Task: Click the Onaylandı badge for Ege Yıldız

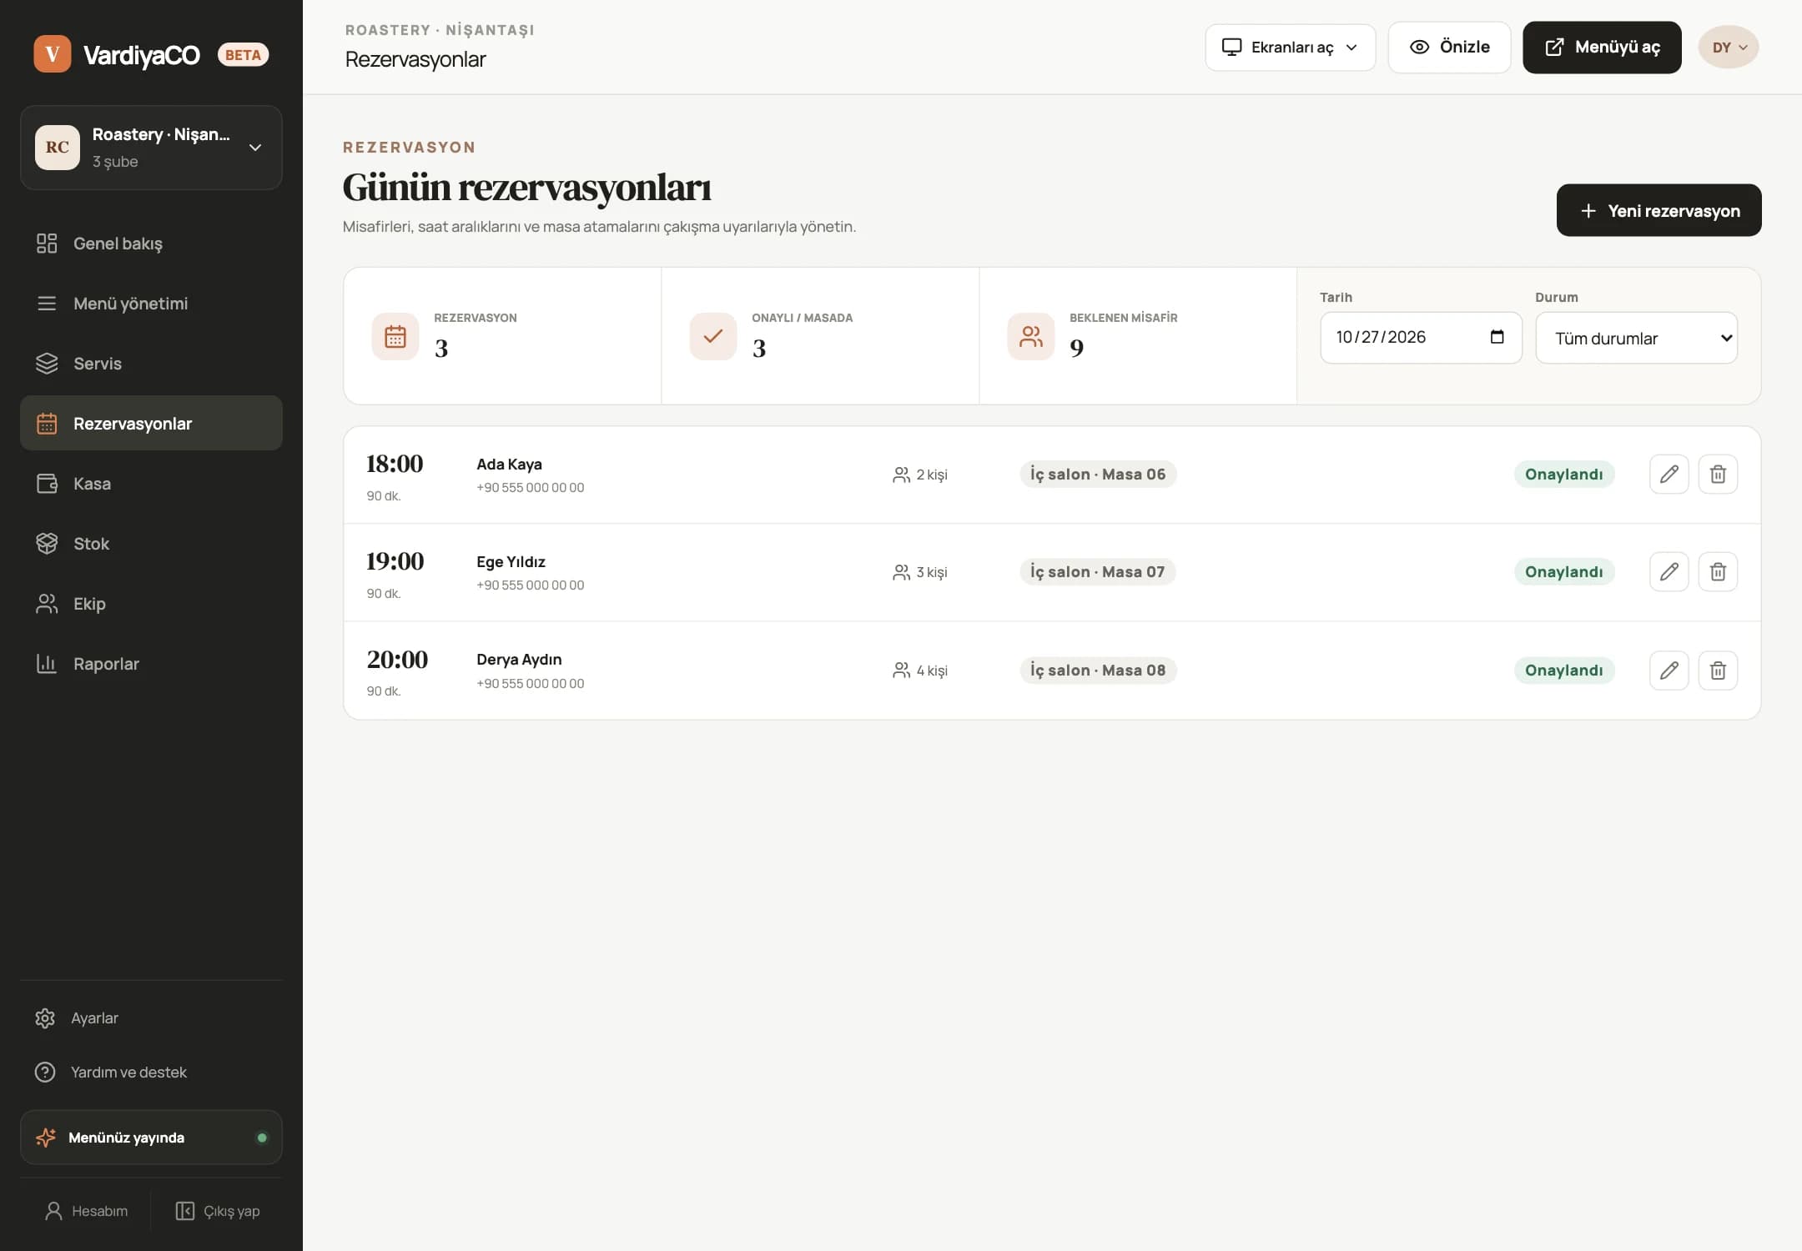Action: click(x=1564, y=572)
